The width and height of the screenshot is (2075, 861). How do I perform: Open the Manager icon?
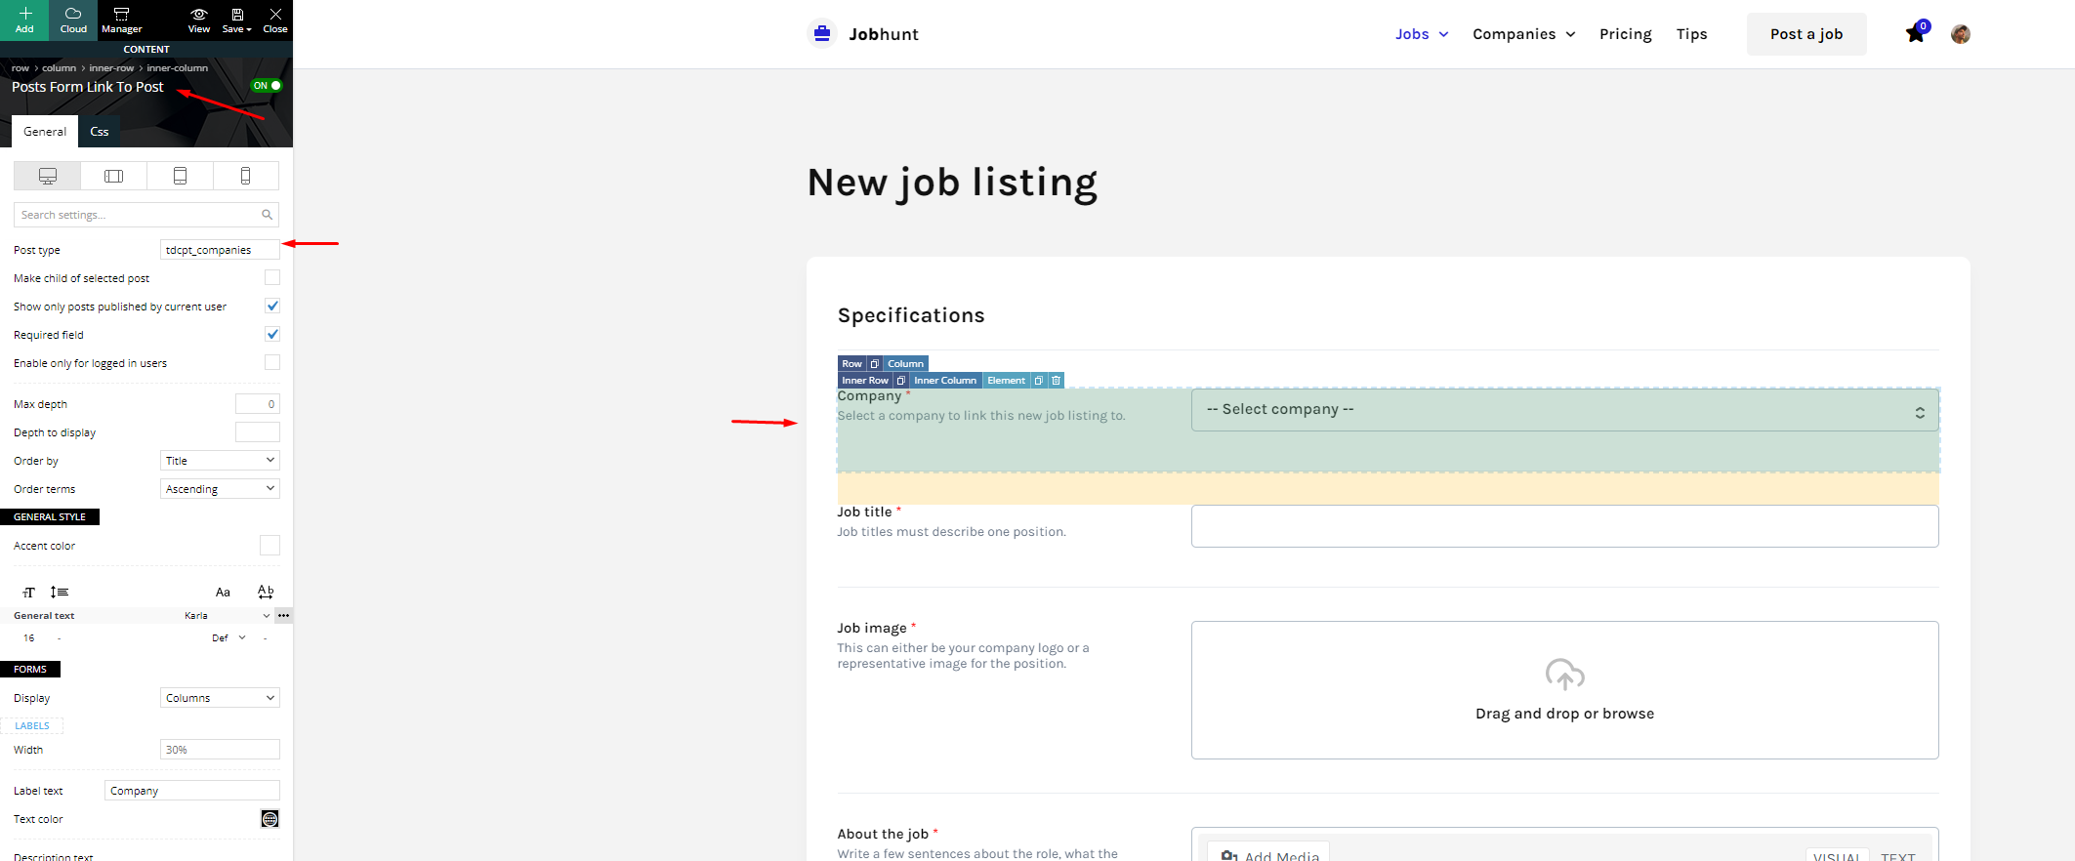pyautogui.click(x=122, y=20)
